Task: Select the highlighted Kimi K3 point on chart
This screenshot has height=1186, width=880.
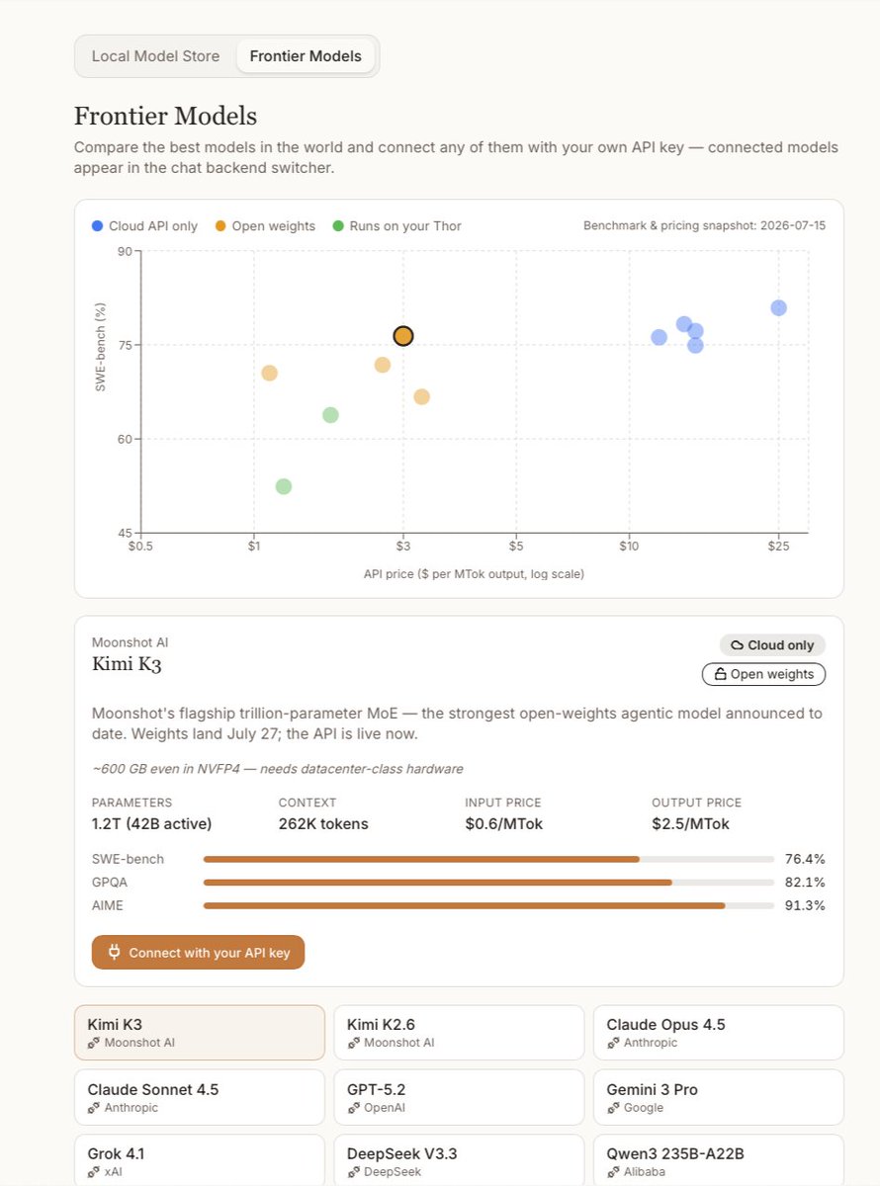Action: coord(402,336)
